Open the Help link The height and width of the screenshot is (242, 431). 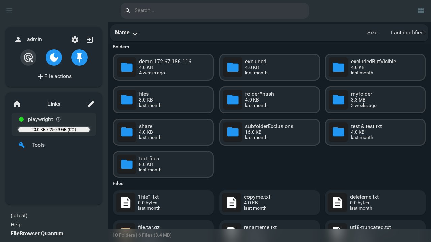(x=16, y=225)
